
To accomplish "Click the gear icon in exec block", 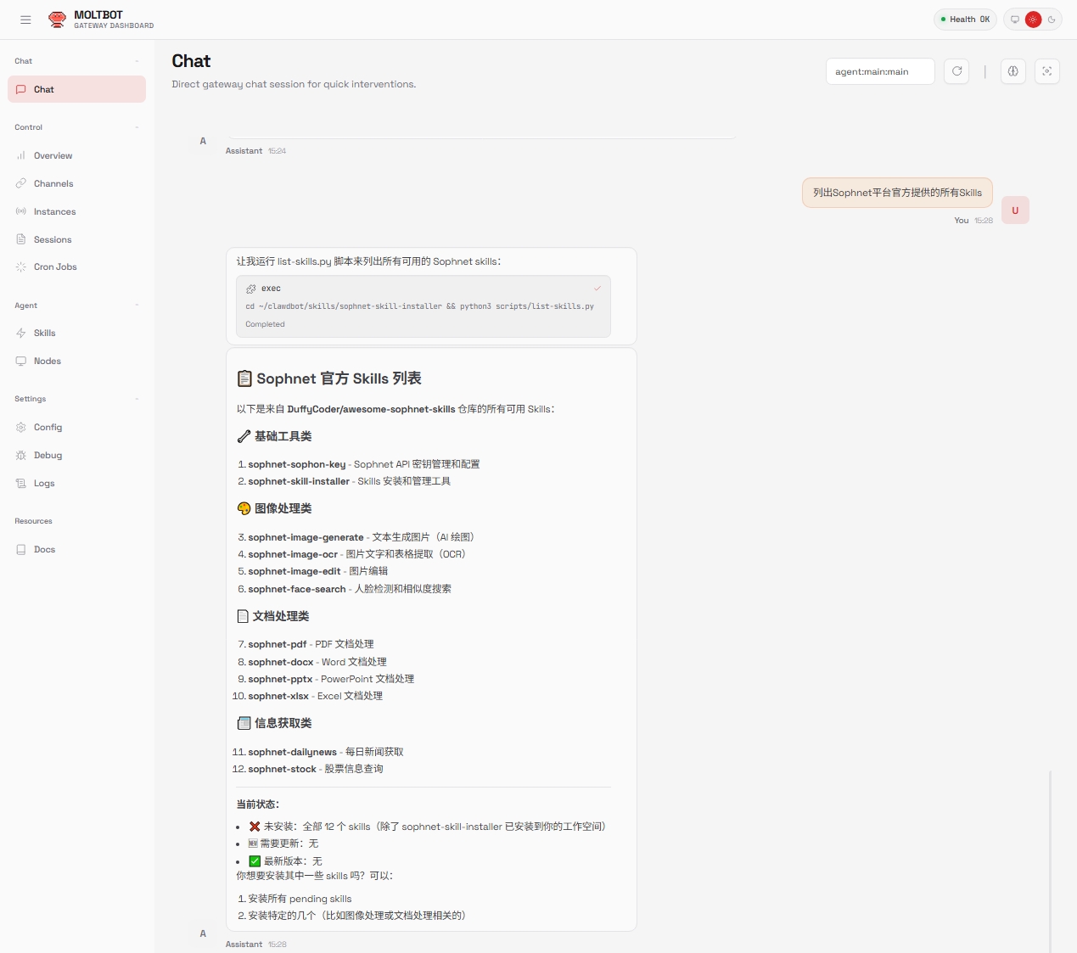I will [251, 289].
